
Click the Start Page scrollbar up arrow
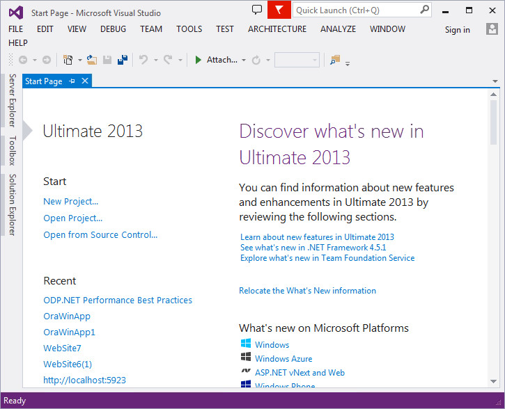(493, 94)
